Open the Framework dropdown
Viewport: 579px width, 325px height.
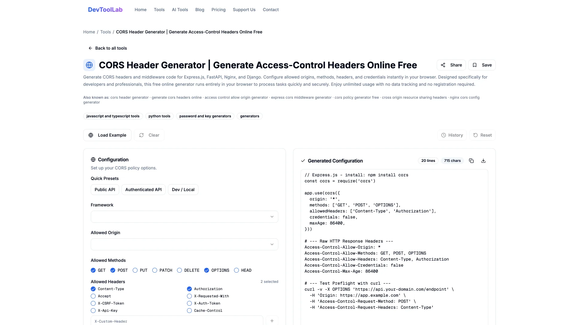[185, 217]
